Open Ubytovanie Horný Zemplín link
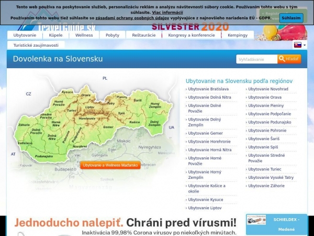The height and width of the screenshot is (236, 314). (205, 175)
